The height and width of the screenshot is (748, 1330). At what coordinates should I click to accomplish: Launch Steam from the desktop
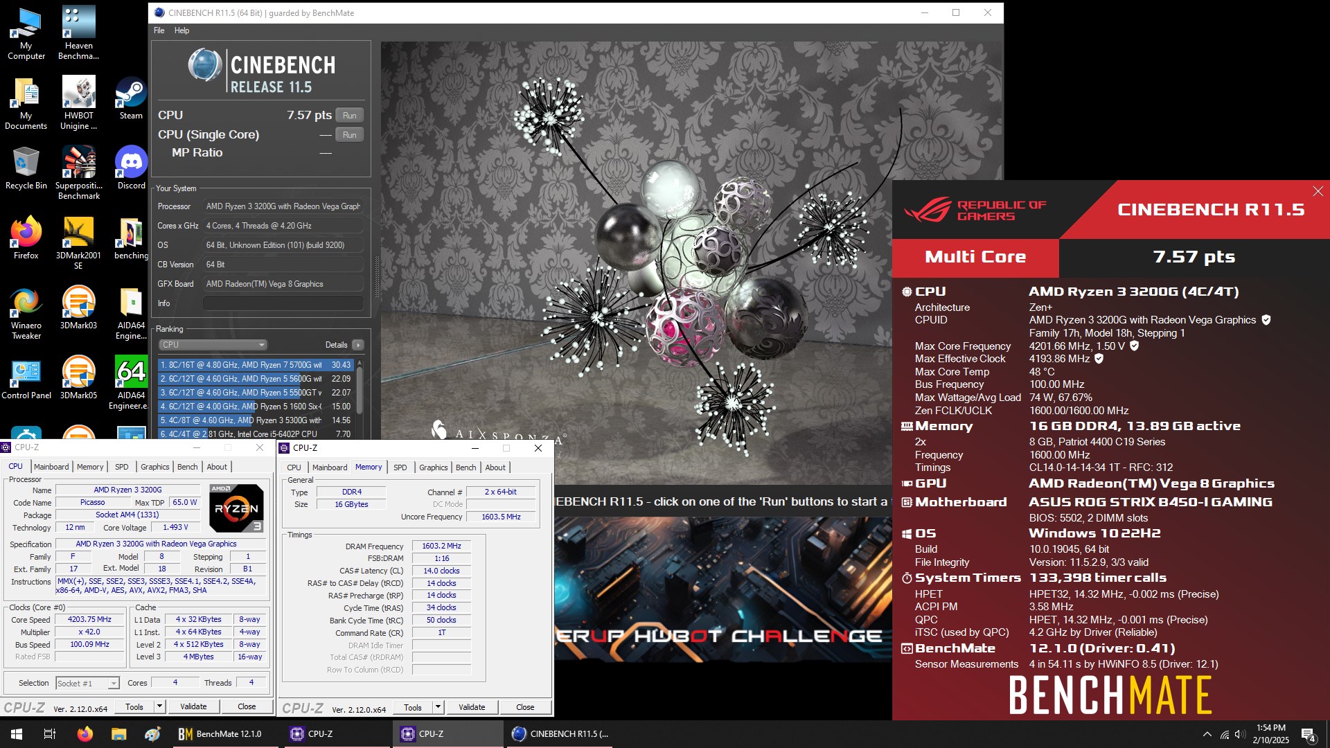[x=131, y=98]
